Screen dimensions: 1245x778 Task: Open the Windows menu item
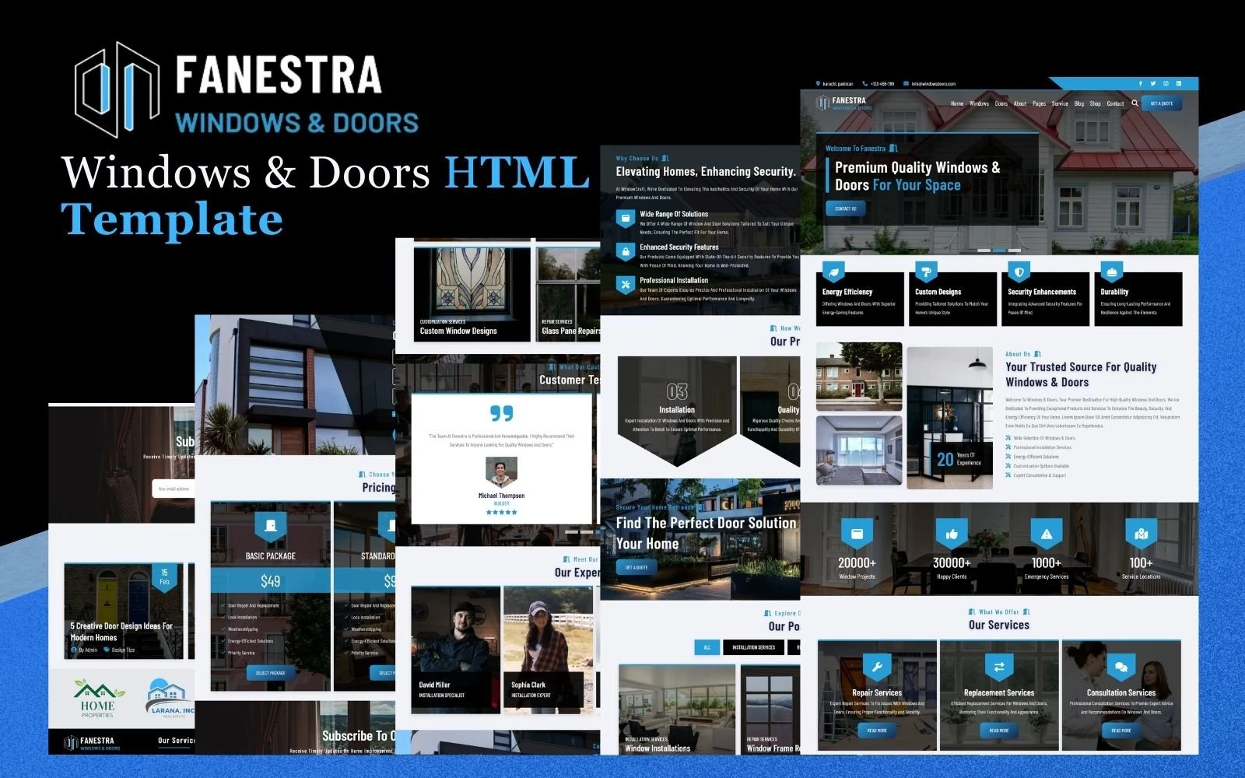point(980,103)
